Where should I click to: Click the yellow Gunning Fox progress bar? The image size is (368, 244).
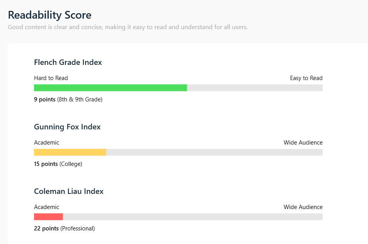pyautogui.click(x=70, y=152)
